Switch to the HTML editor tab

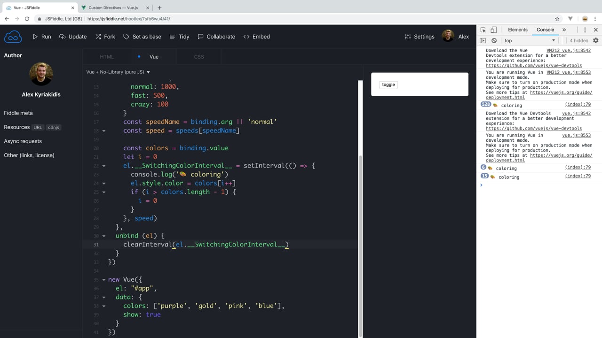tap(107, 57)
